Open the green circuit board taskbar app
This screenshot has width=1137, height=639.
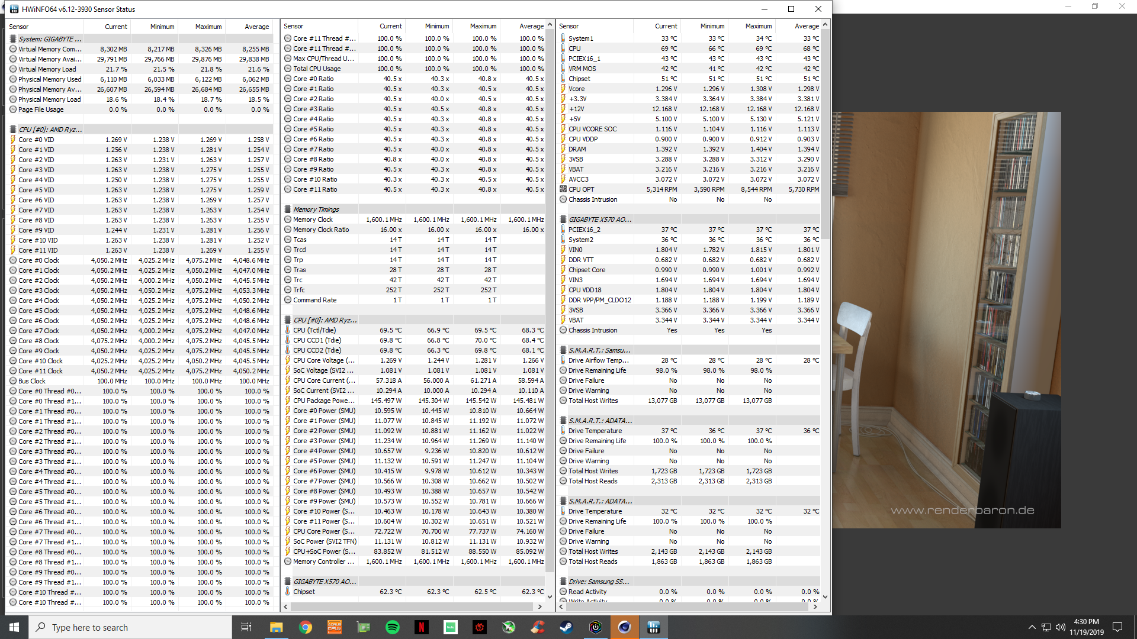tap(364, 627)
